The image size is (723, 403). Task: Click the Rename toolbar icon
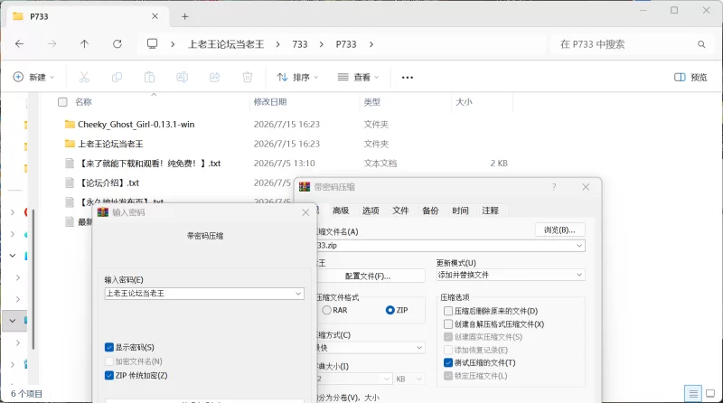click(x=183, y=77)
